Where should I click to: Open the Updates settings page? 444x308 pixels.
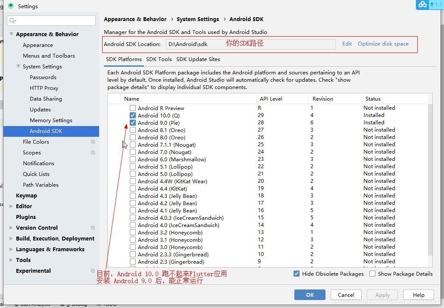click(40, 109)
